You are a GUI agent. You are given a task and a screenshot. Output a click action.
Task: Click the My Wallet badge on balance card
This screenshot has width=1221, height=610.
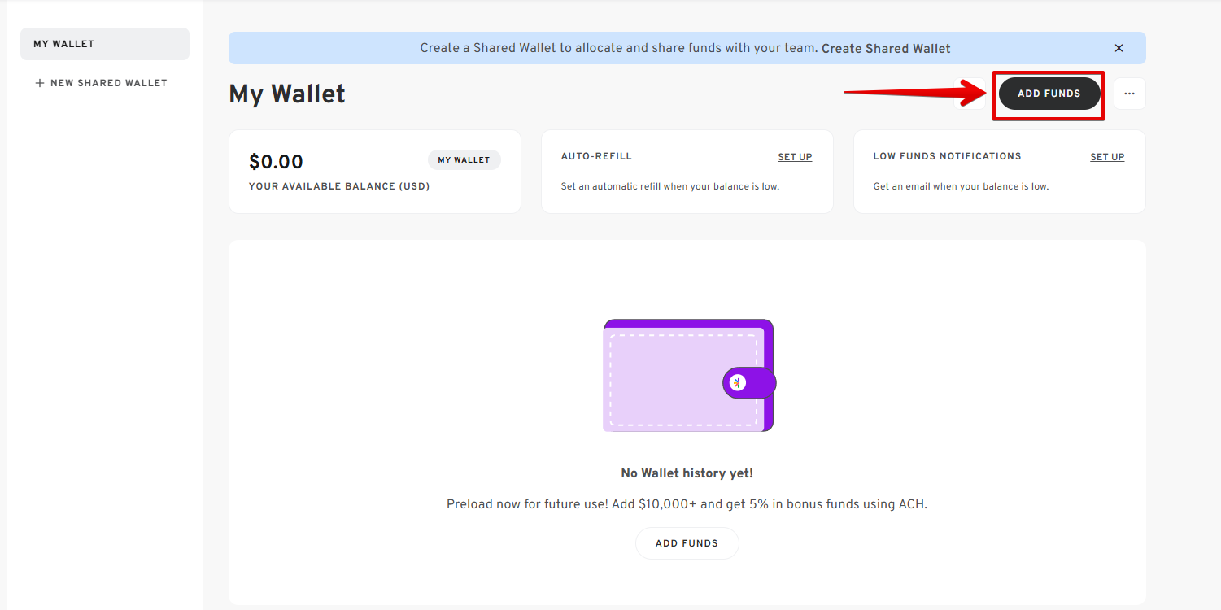pyautogui.click(x=464, y=160)
